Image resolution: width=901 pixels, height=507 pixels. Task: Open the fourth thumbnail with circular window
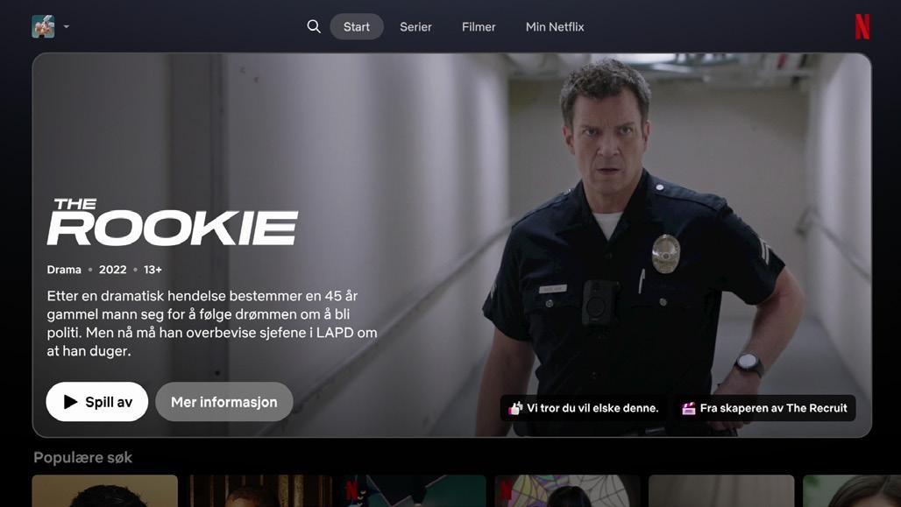tap(568, 491)
